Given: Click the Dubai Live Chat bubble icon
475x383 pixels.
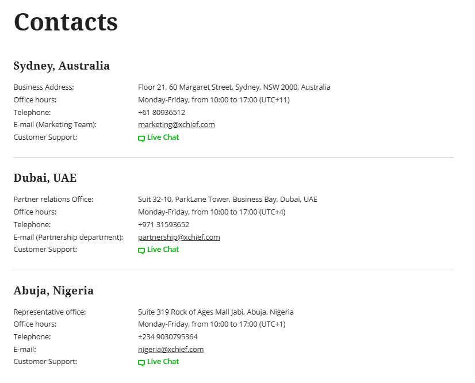Looking at the screenshot, I should [141, 250].
